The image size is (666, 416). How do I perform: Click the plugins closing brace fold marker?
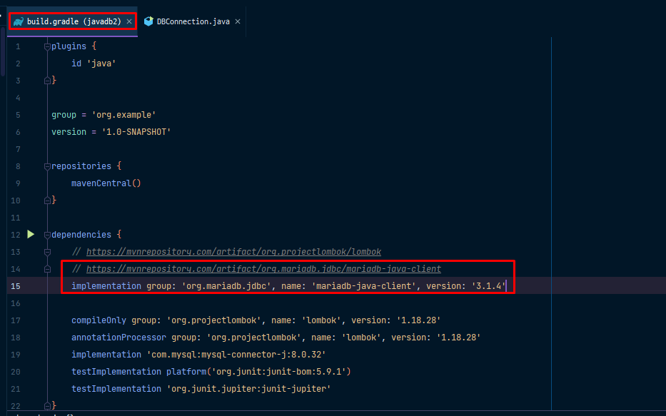point(47,81)
